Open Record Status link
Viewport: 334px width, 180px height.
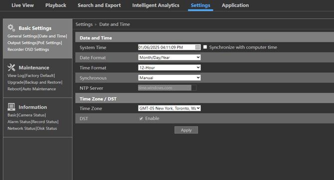[x=44, y=122]
